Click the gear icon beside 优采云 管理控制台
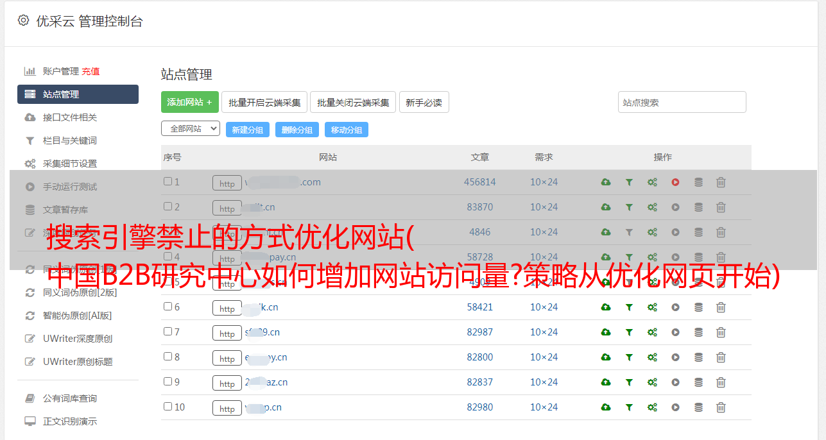Screen dimensions: 826x440 tap(24, 21)
